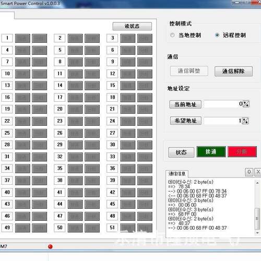261x261 pixels.
Task: Click the left gray button beside channel 17
Action: [75, 98]
